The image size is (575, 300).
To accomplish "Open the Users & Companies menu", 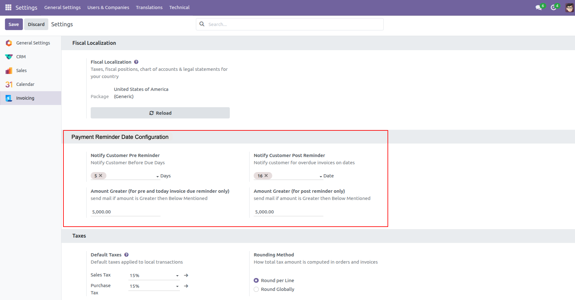I will click(108, 8).
